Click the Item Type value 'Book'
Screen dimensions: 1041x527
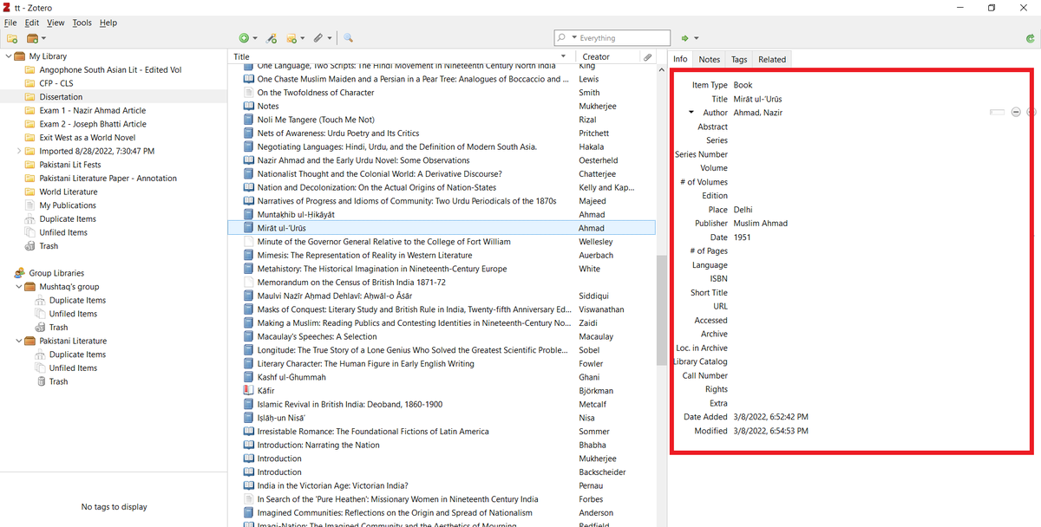(743, 85)
